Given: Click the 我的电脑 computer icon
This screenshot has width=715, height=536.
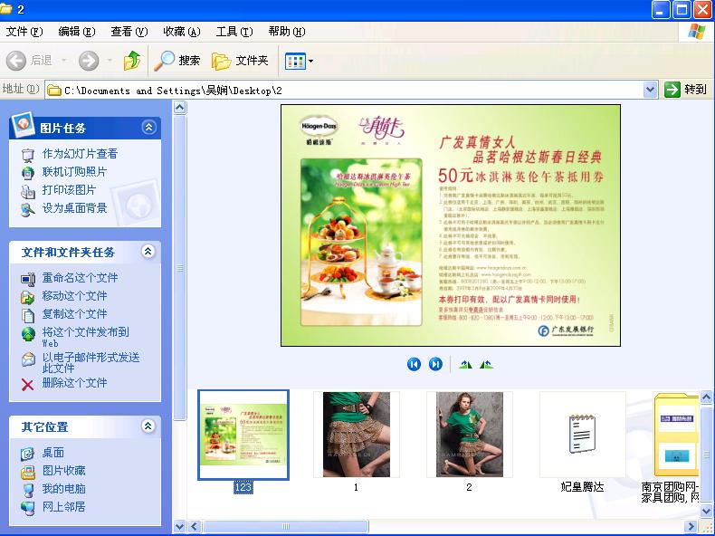Looking at the screenshot, I should tap(28, 490).
